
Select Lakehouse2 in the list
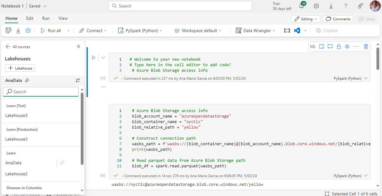(16, 174)
